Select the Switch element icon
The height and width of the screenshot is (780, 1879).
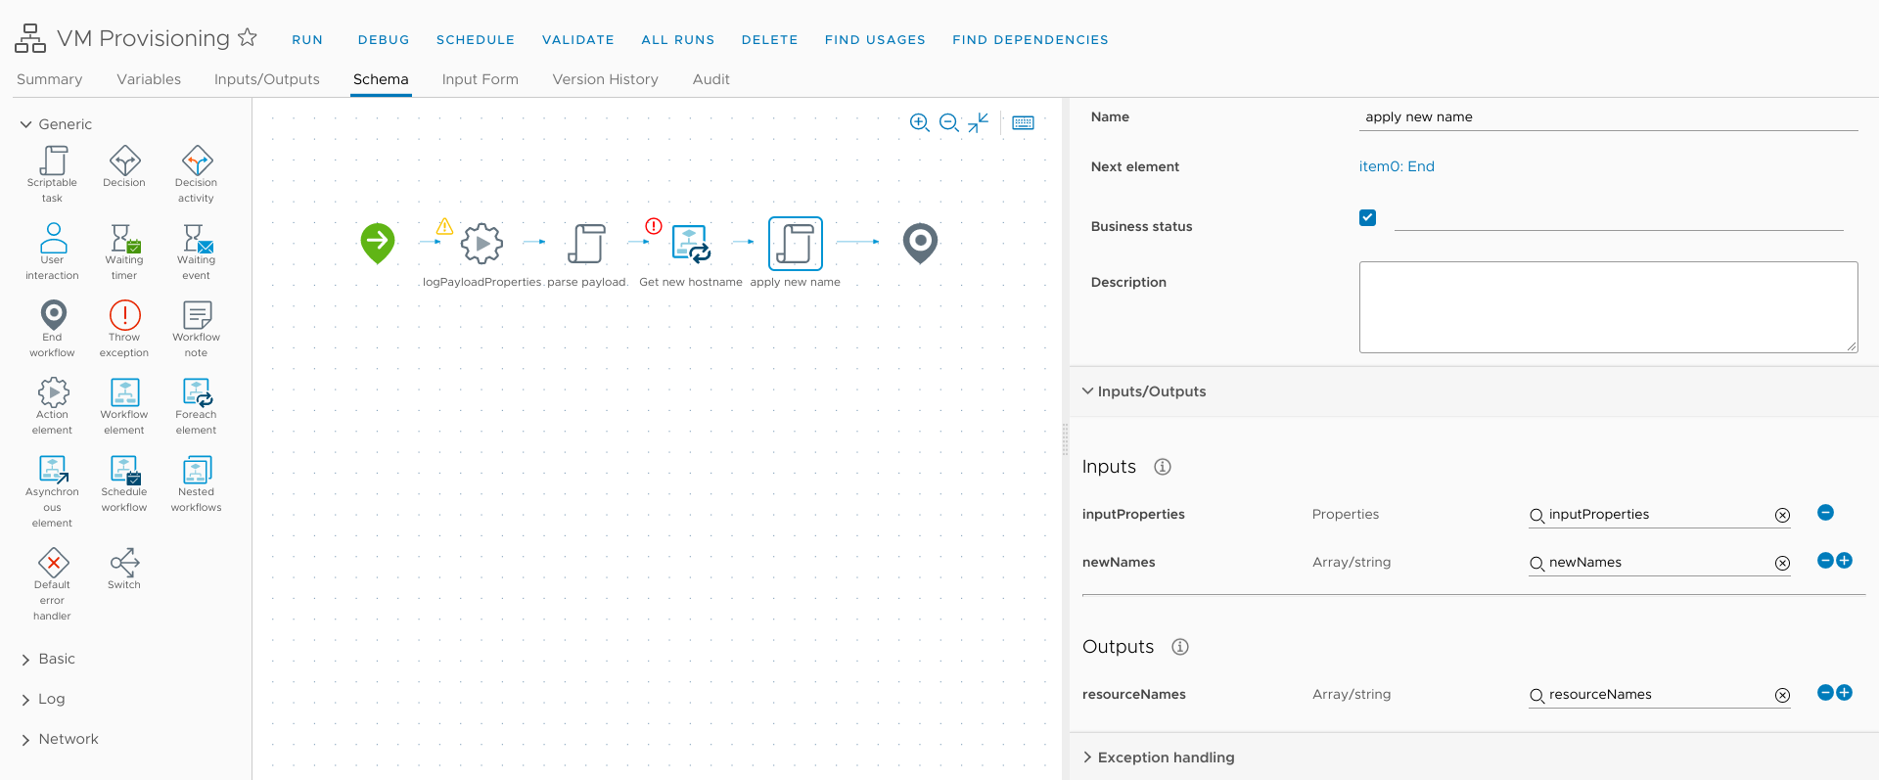pos(124,563)
